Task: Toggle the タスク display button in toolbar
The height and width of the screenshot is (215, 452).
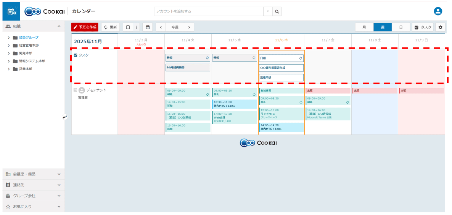Action: (423, 27)
